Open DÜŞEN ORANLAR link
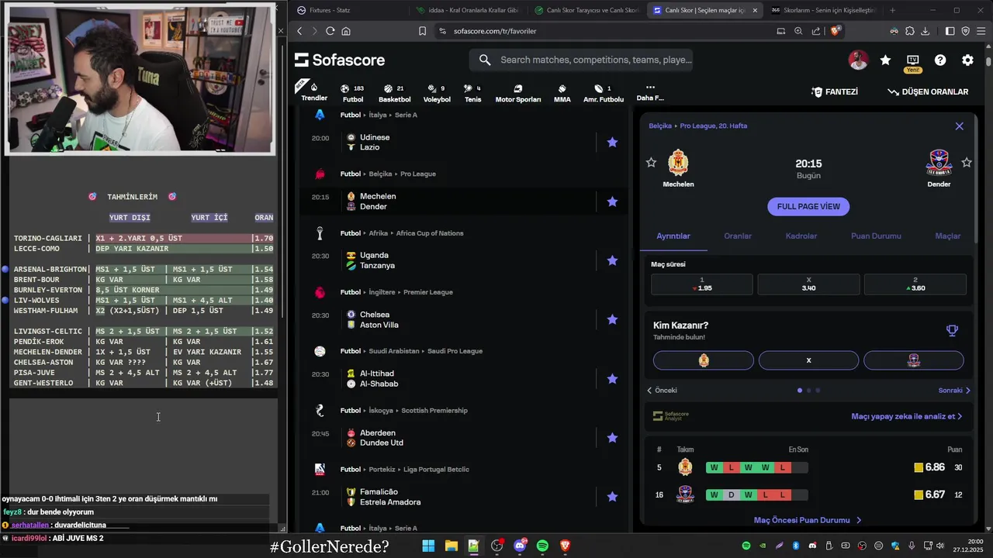 (928, 91)
